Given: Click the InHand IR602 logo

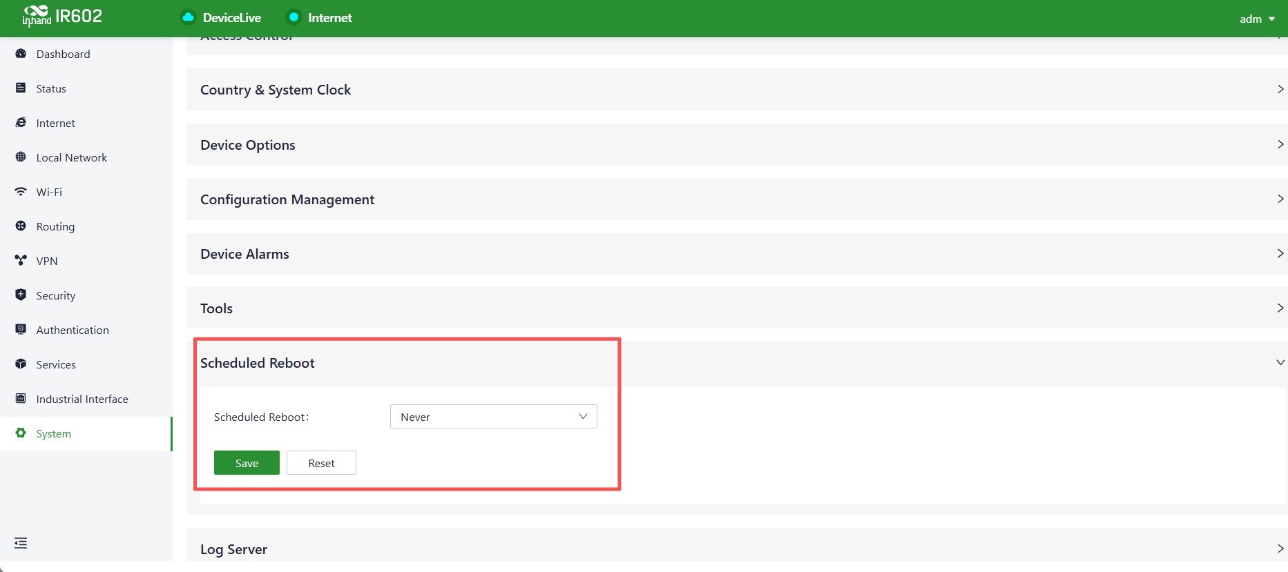Looking at the screenshot, I should click(x=62, y=16).
